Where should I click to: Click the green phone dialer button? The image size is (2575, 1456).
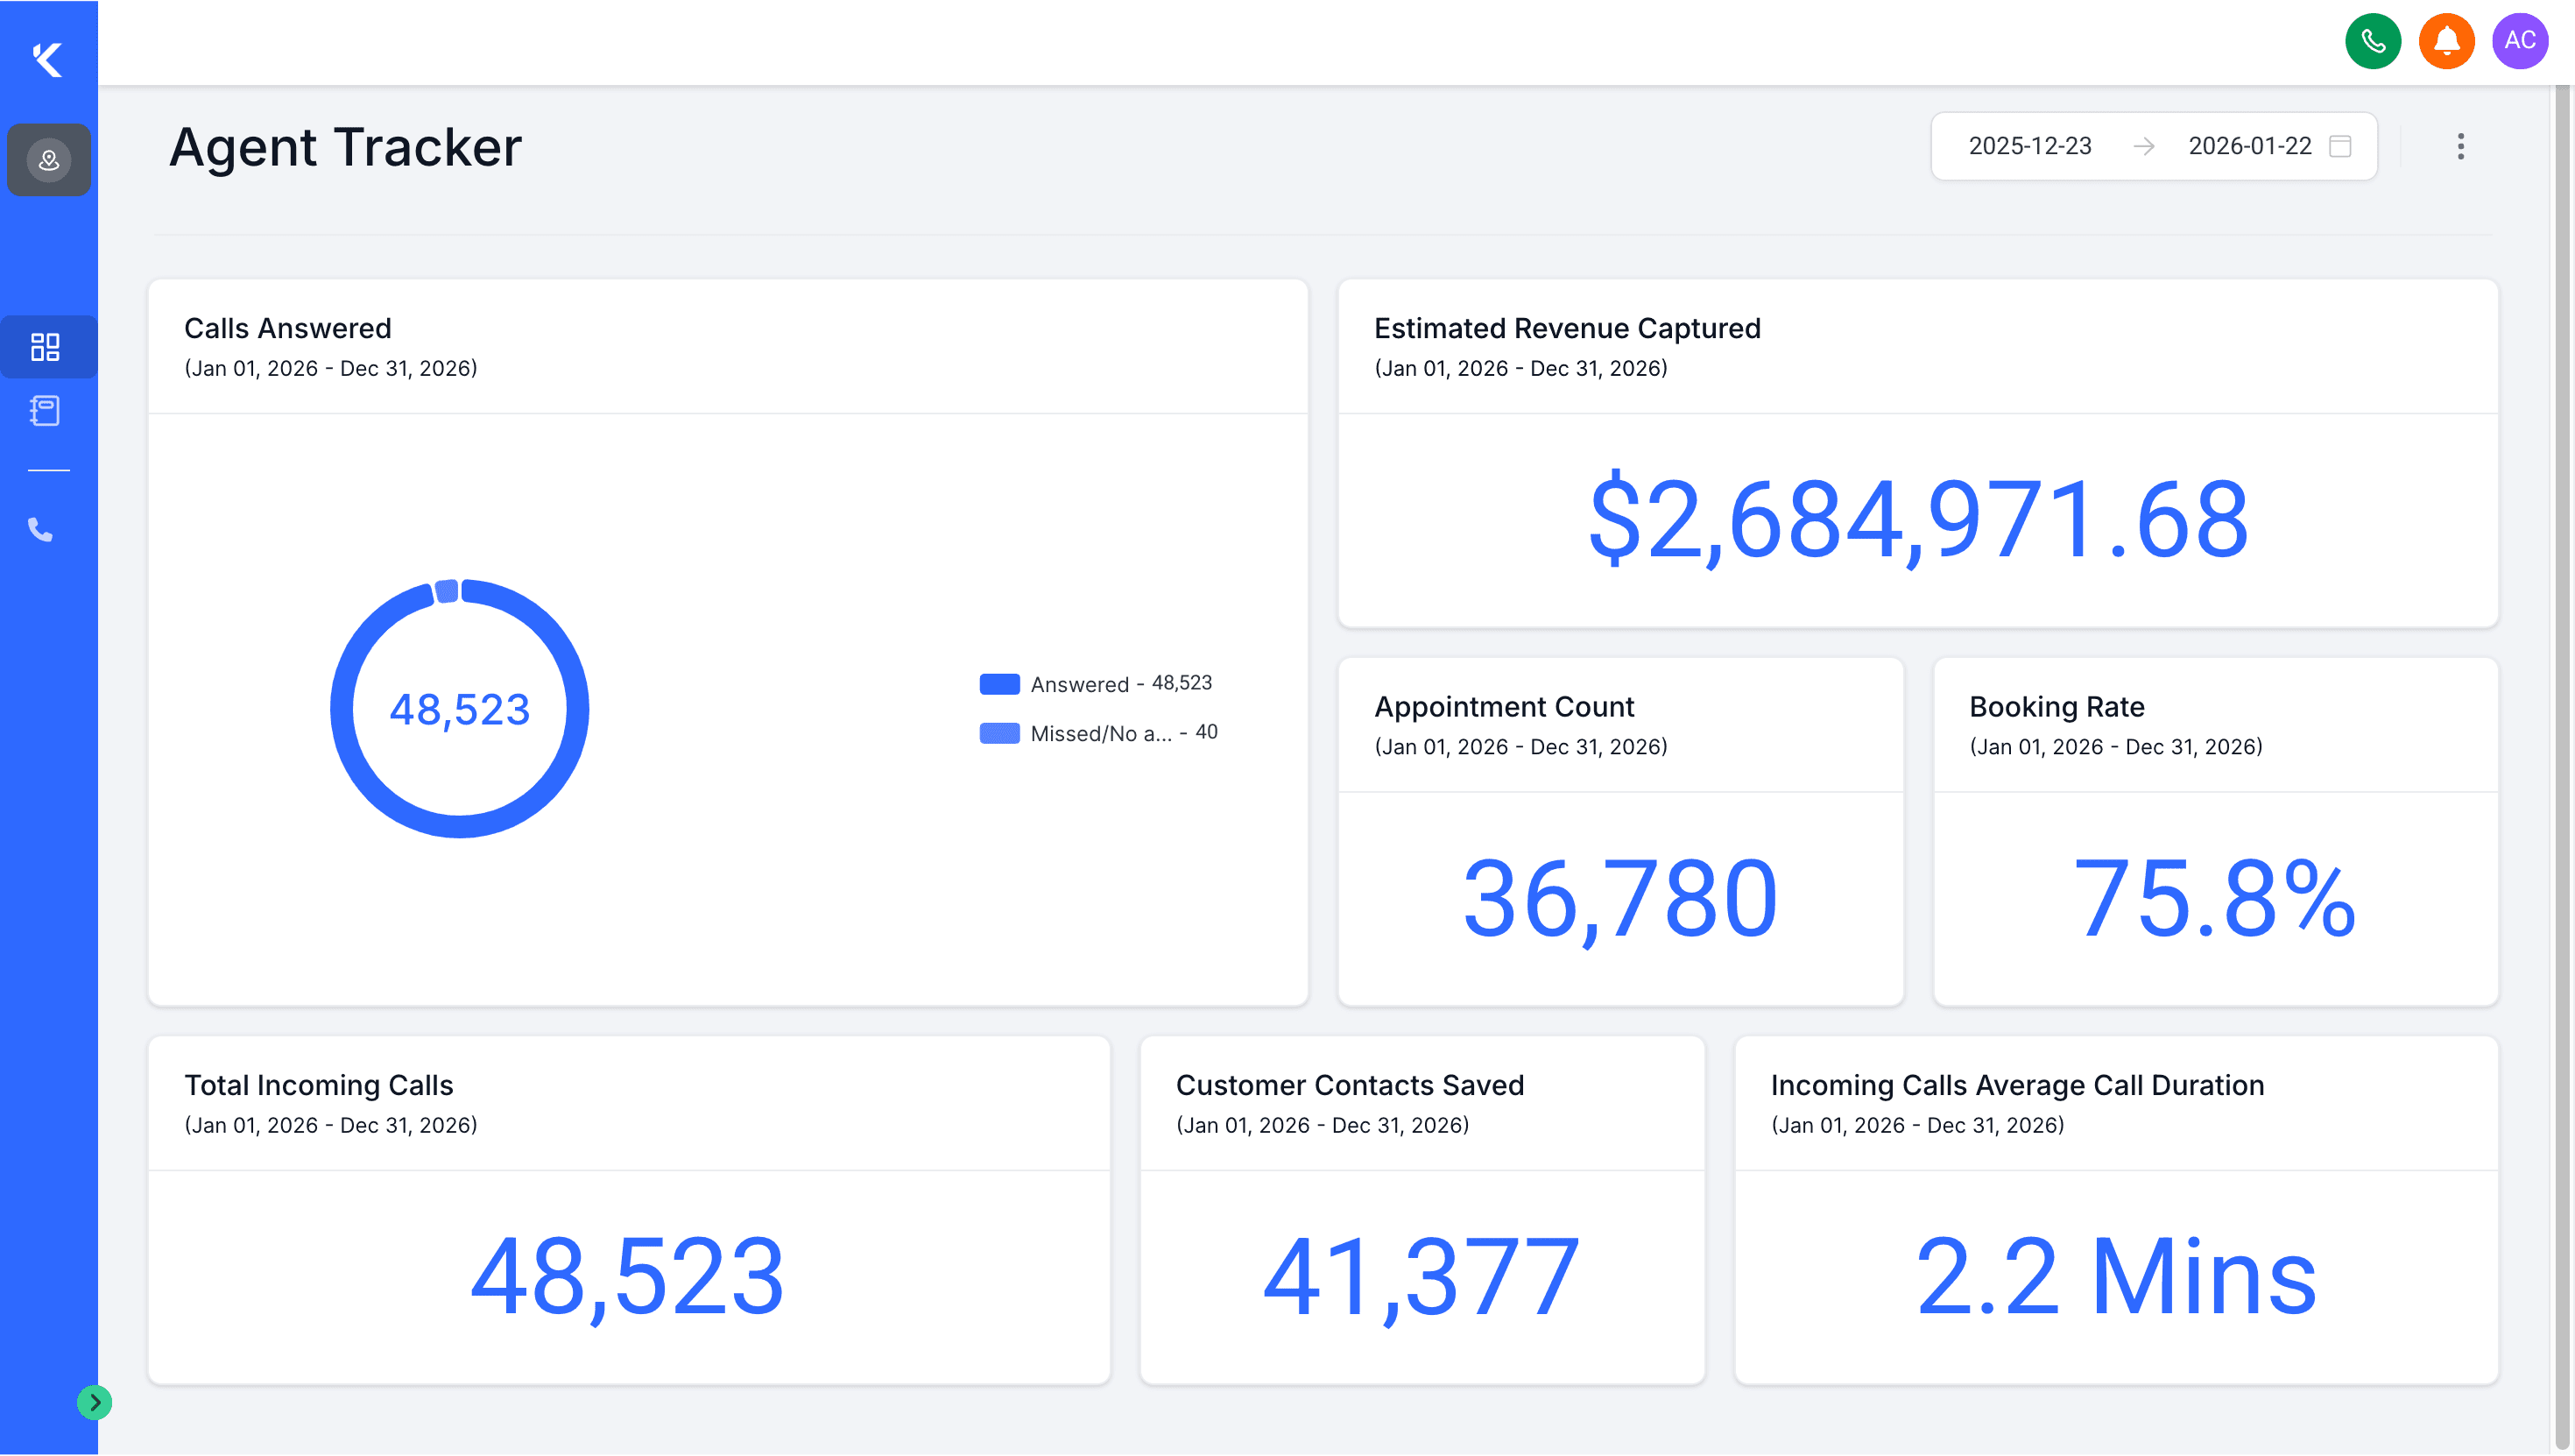point(2372,41)
